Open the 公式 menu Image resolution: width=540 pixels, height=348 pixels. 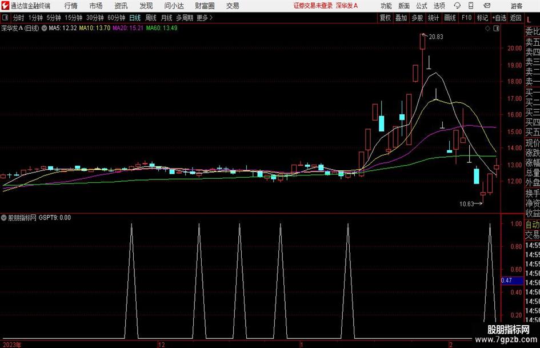coord(422,6)
